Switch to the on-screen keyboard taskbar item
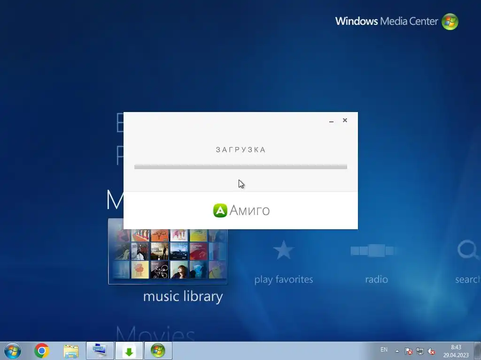 point(100,351)
